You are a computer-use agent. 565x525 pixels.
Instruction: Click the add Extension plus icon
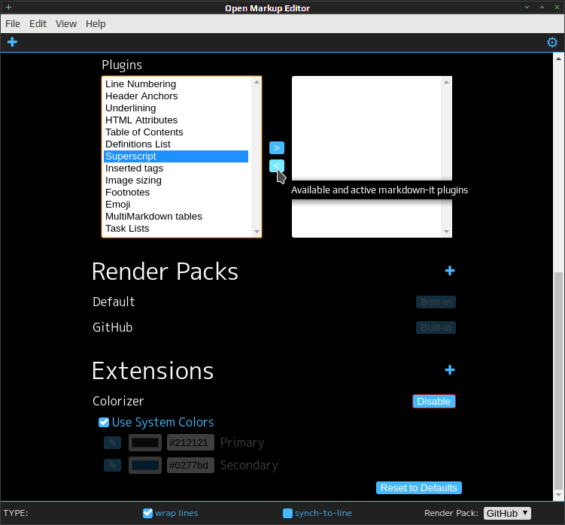click(x=450, y=370)
